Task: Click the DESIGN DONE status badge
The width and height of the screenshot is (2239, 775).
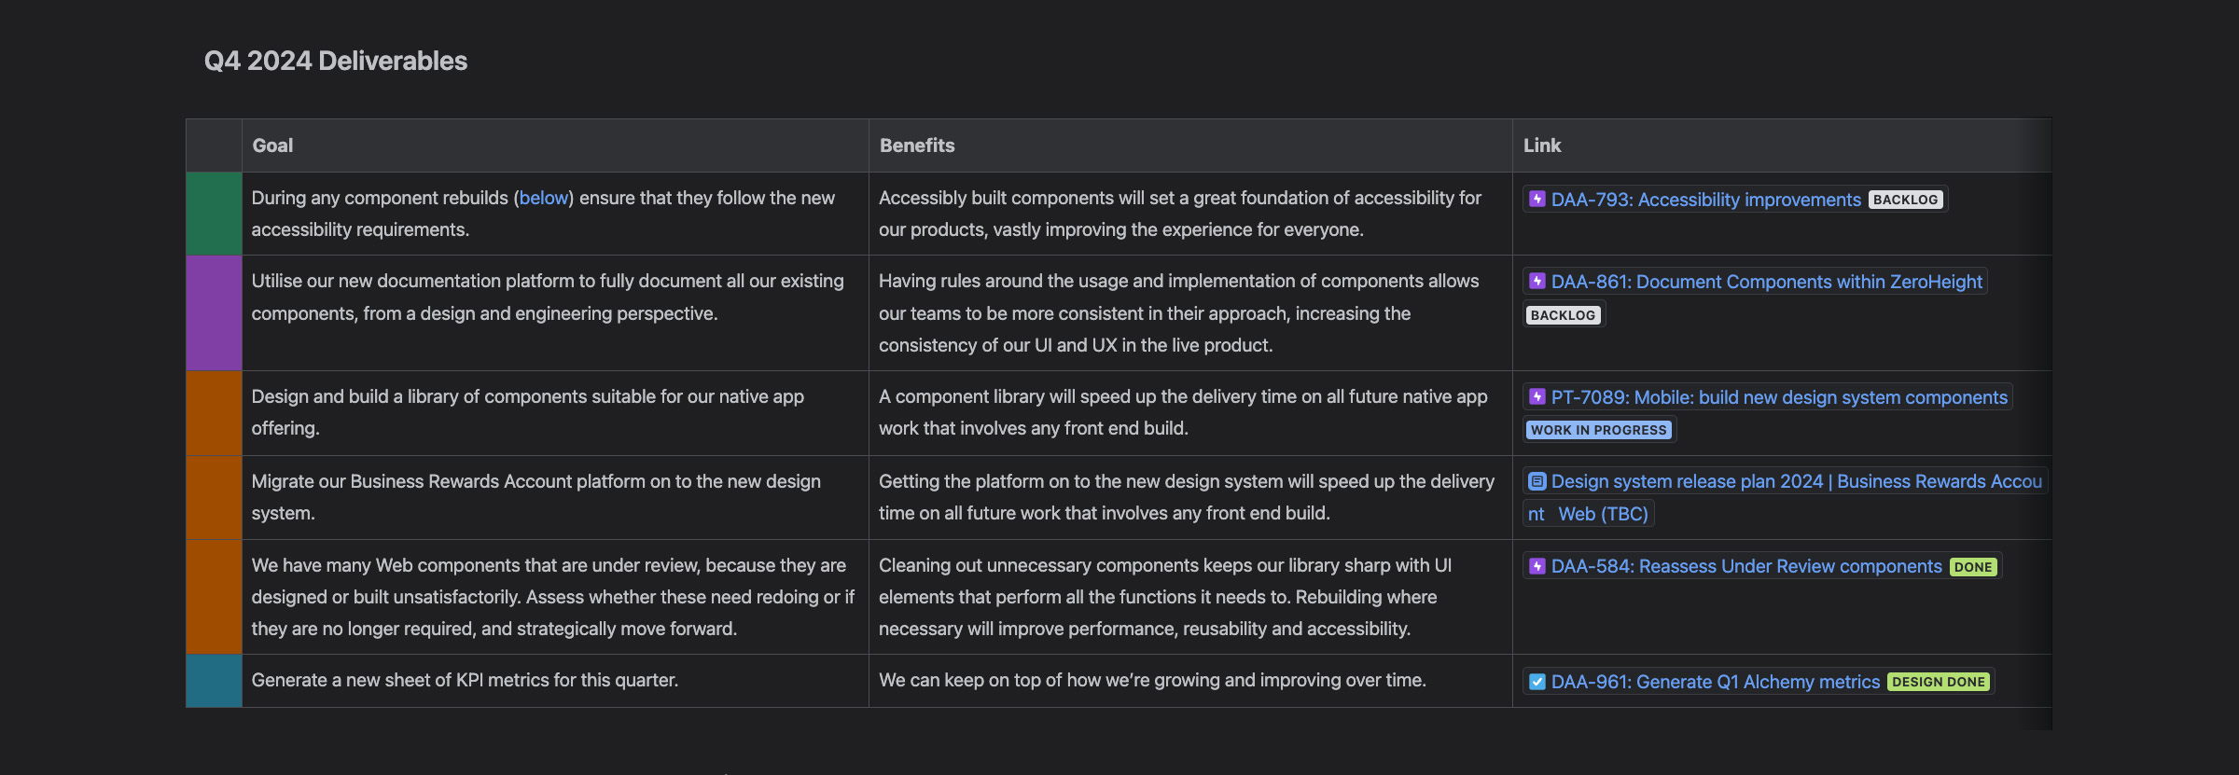Action: (1938, 682)
